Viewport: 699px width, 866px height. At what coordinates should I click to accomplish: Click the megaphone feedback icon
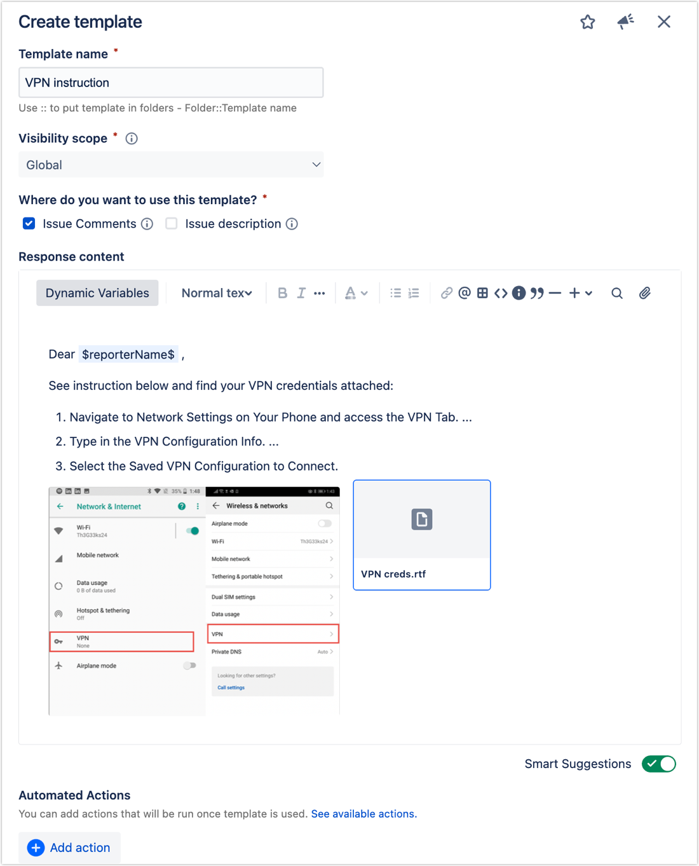[626, 22]
